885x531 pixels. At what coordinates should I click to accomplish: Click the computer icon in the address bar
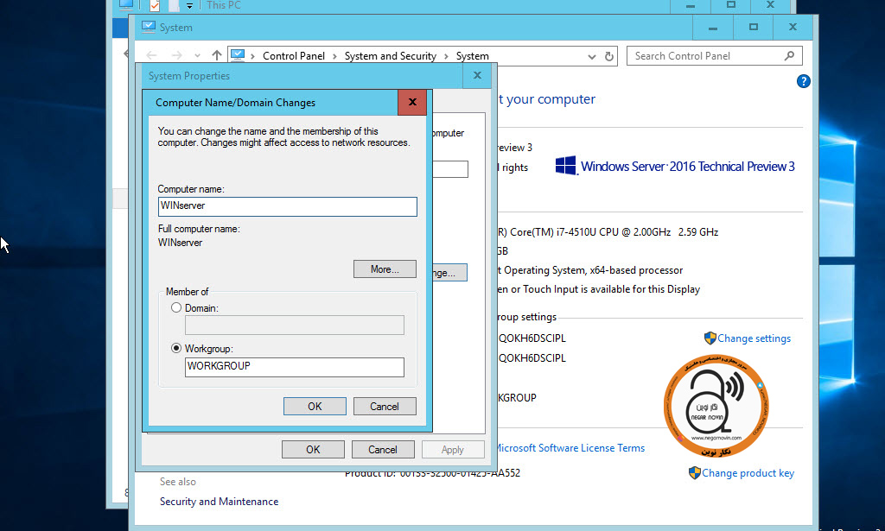point(238,55)
